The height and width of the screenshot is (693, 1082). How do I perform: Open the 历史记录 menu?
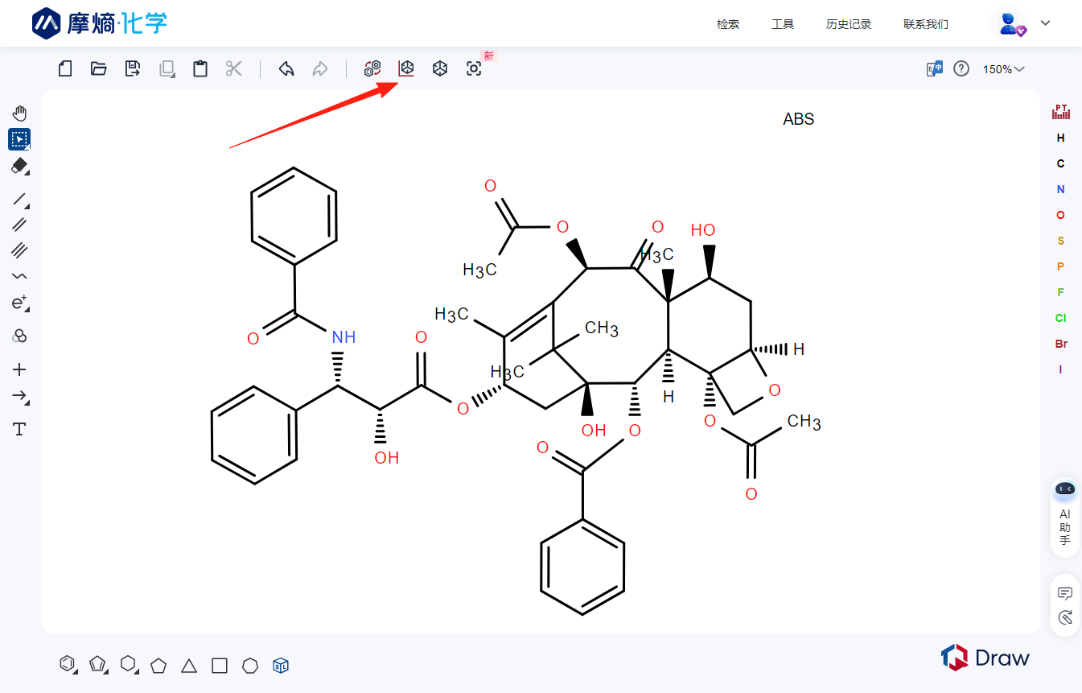click(848, 23)
